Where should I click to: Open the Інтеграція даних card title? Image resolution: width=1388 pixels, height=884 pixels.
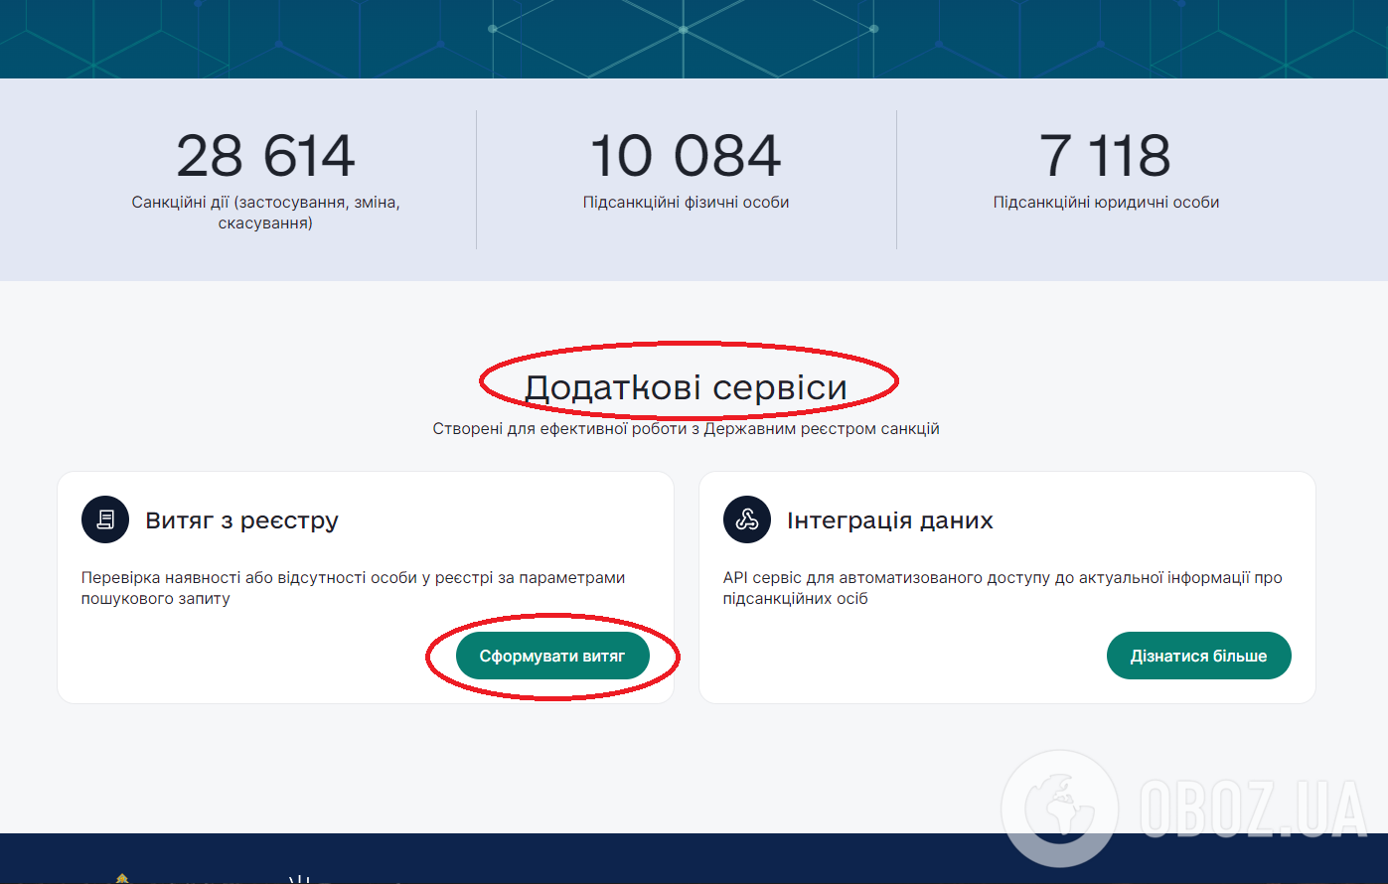[x=889, y=520]
